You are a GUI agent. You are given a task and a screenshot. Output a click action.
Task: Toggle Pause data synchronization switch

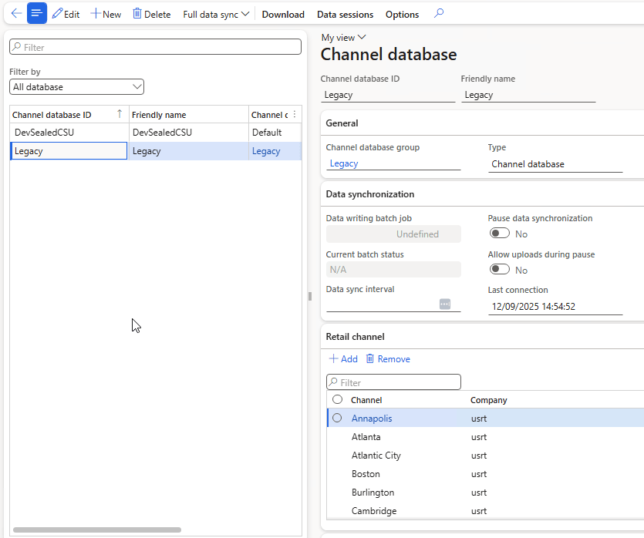(x=500, y=234)
